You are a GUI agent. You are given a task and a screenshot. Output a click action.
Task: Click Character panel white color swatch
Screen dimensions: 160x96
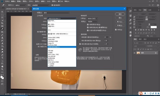(x=154, y=27)
